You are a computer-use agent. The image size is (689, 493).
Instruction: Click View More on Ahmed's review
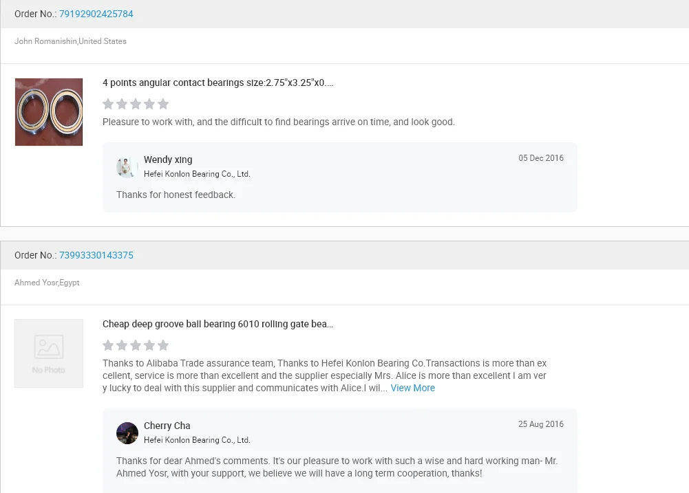(x=412, y=388)
